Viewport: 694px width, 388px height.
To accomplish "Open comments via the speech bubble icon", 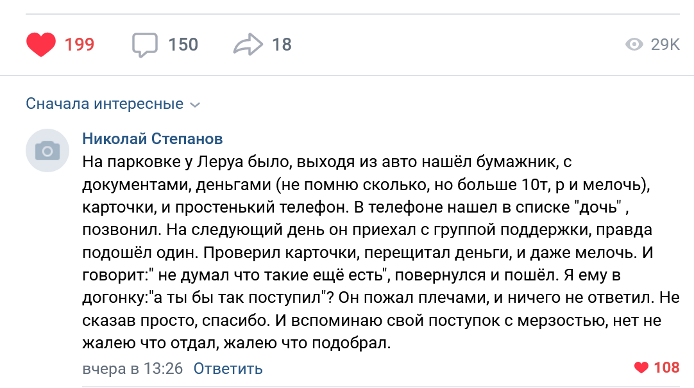I will 145,45.
